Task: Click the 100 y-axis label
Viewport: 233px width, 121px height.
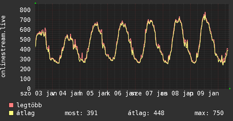Action: (25, 79)
